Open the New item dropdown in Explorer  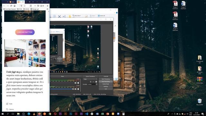pyautogui.click(x=77, y=16)
